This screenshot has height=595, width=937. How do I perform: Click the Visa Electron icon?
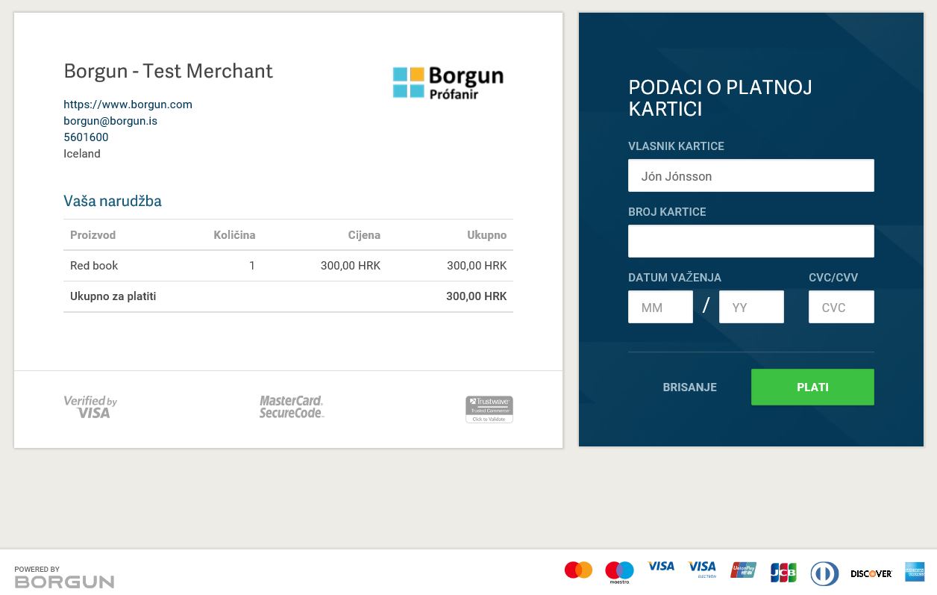tap(702, 568)
